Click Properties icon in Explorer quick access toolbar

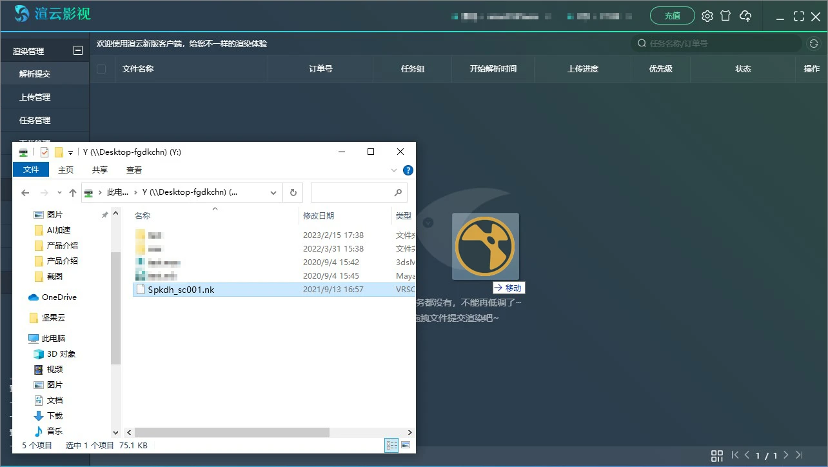[44, 152]
